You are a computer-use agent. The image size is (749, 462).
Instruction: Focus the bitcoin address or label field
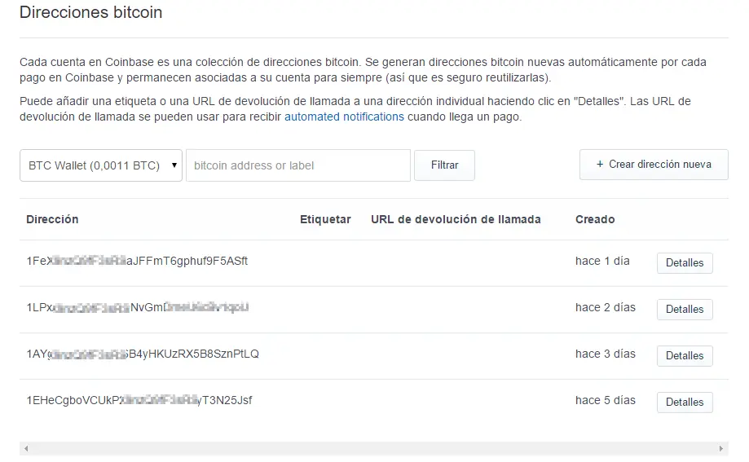tap(298, 165)
